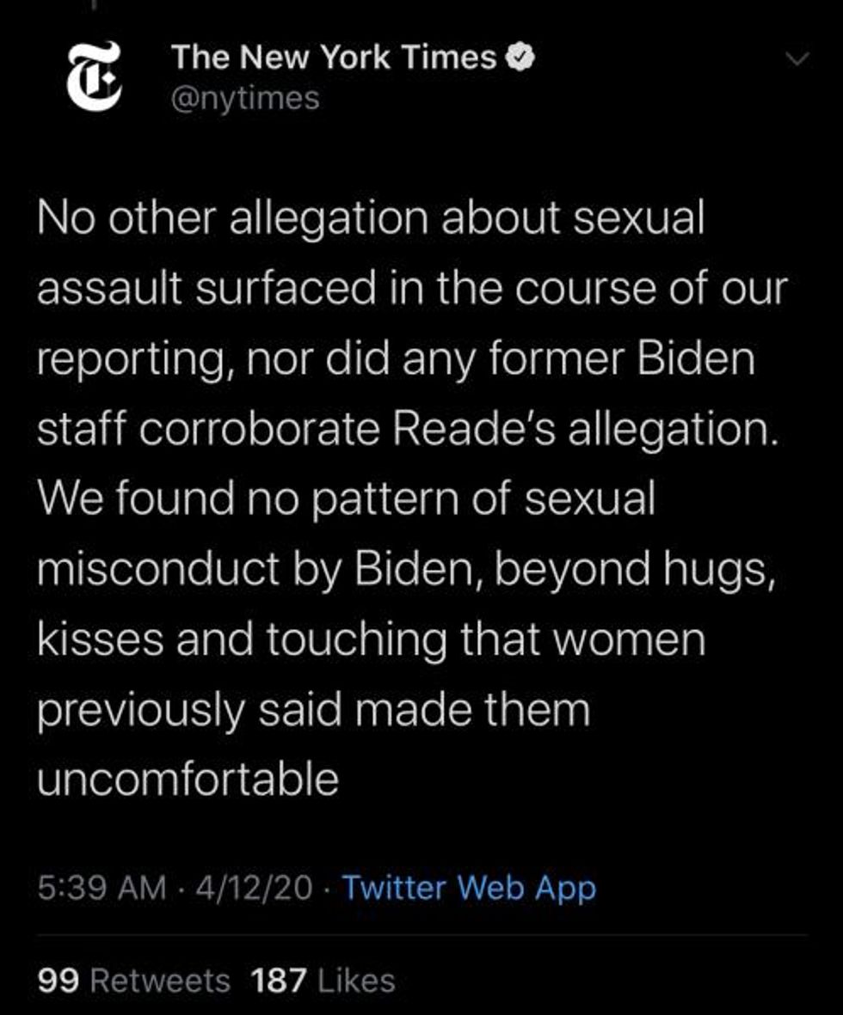Open The New York Times display name
The height and width of the screenshot is (1015, 843).
(x=334, y=58)
